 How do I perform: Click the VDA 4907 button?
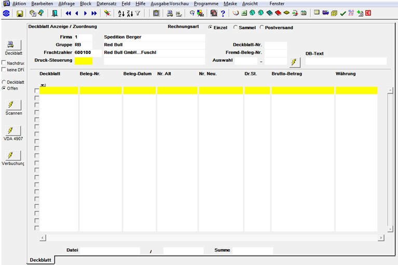[x=13, y=130]
